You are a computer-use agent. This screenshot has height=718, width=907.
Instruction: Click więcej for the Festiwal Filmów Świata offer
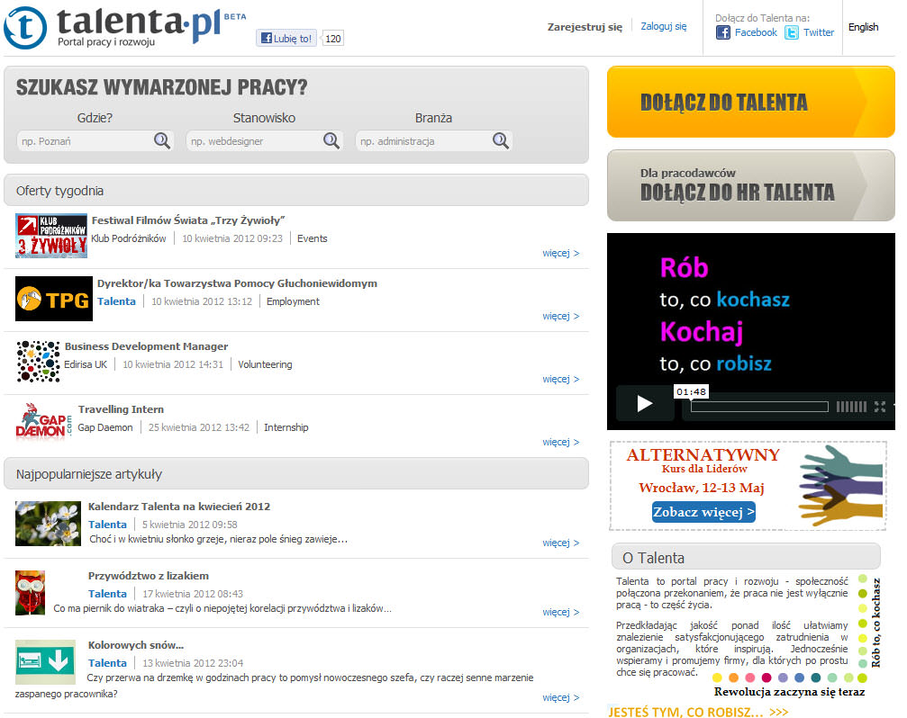[x=560, y=253]
